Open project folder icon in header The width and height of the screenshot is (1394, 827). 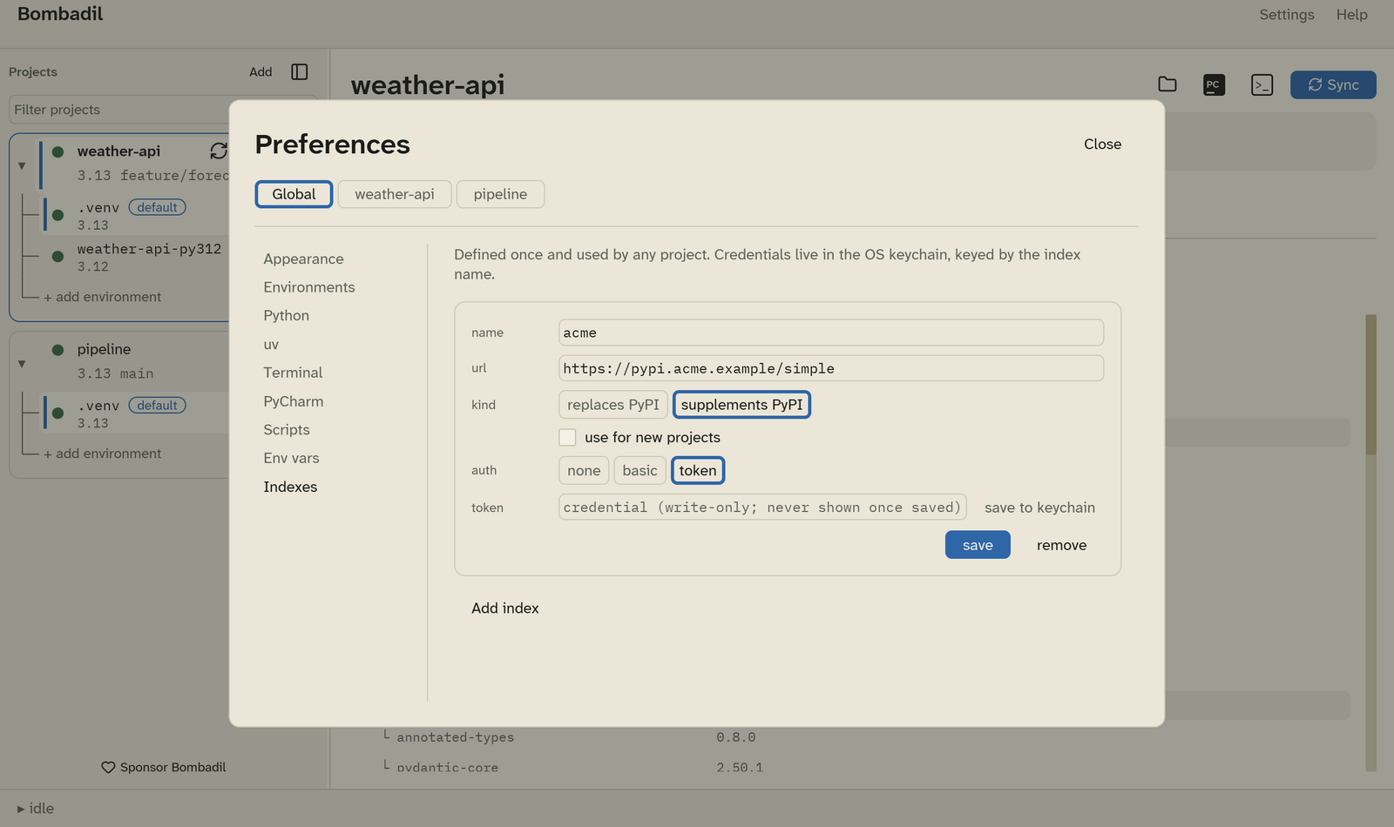click(x=1167, y=84)
